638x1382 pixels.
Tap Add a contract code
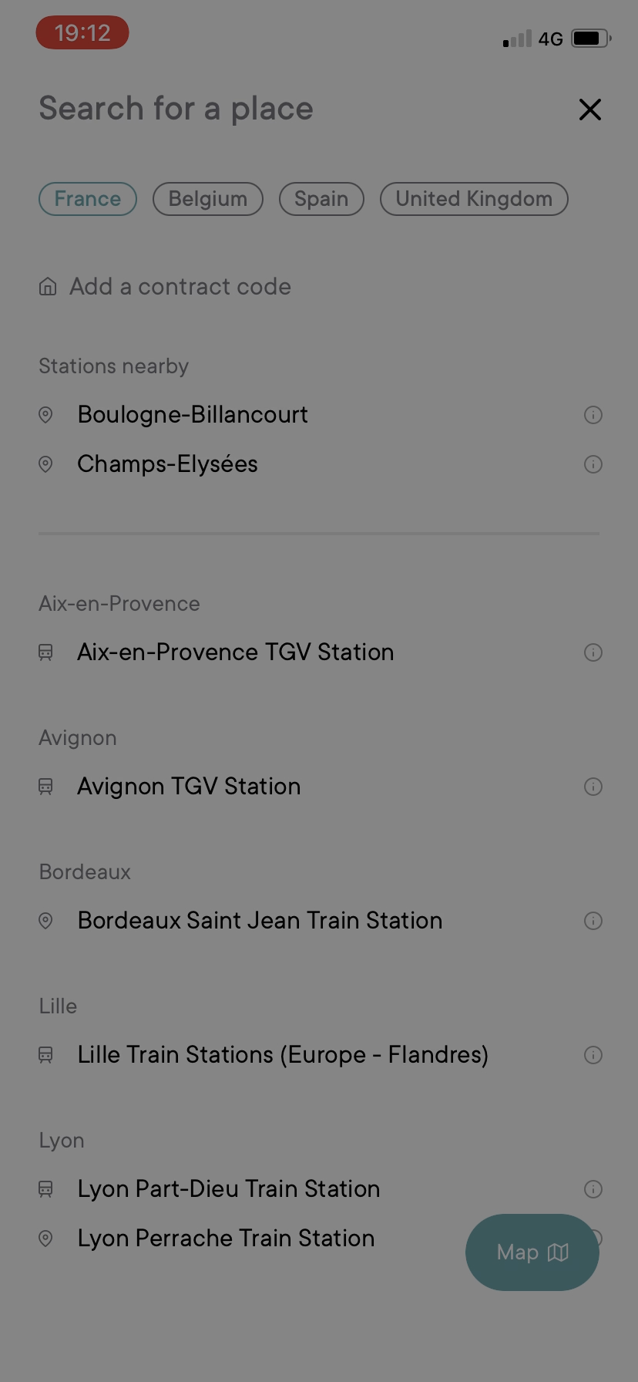point(180,287)
